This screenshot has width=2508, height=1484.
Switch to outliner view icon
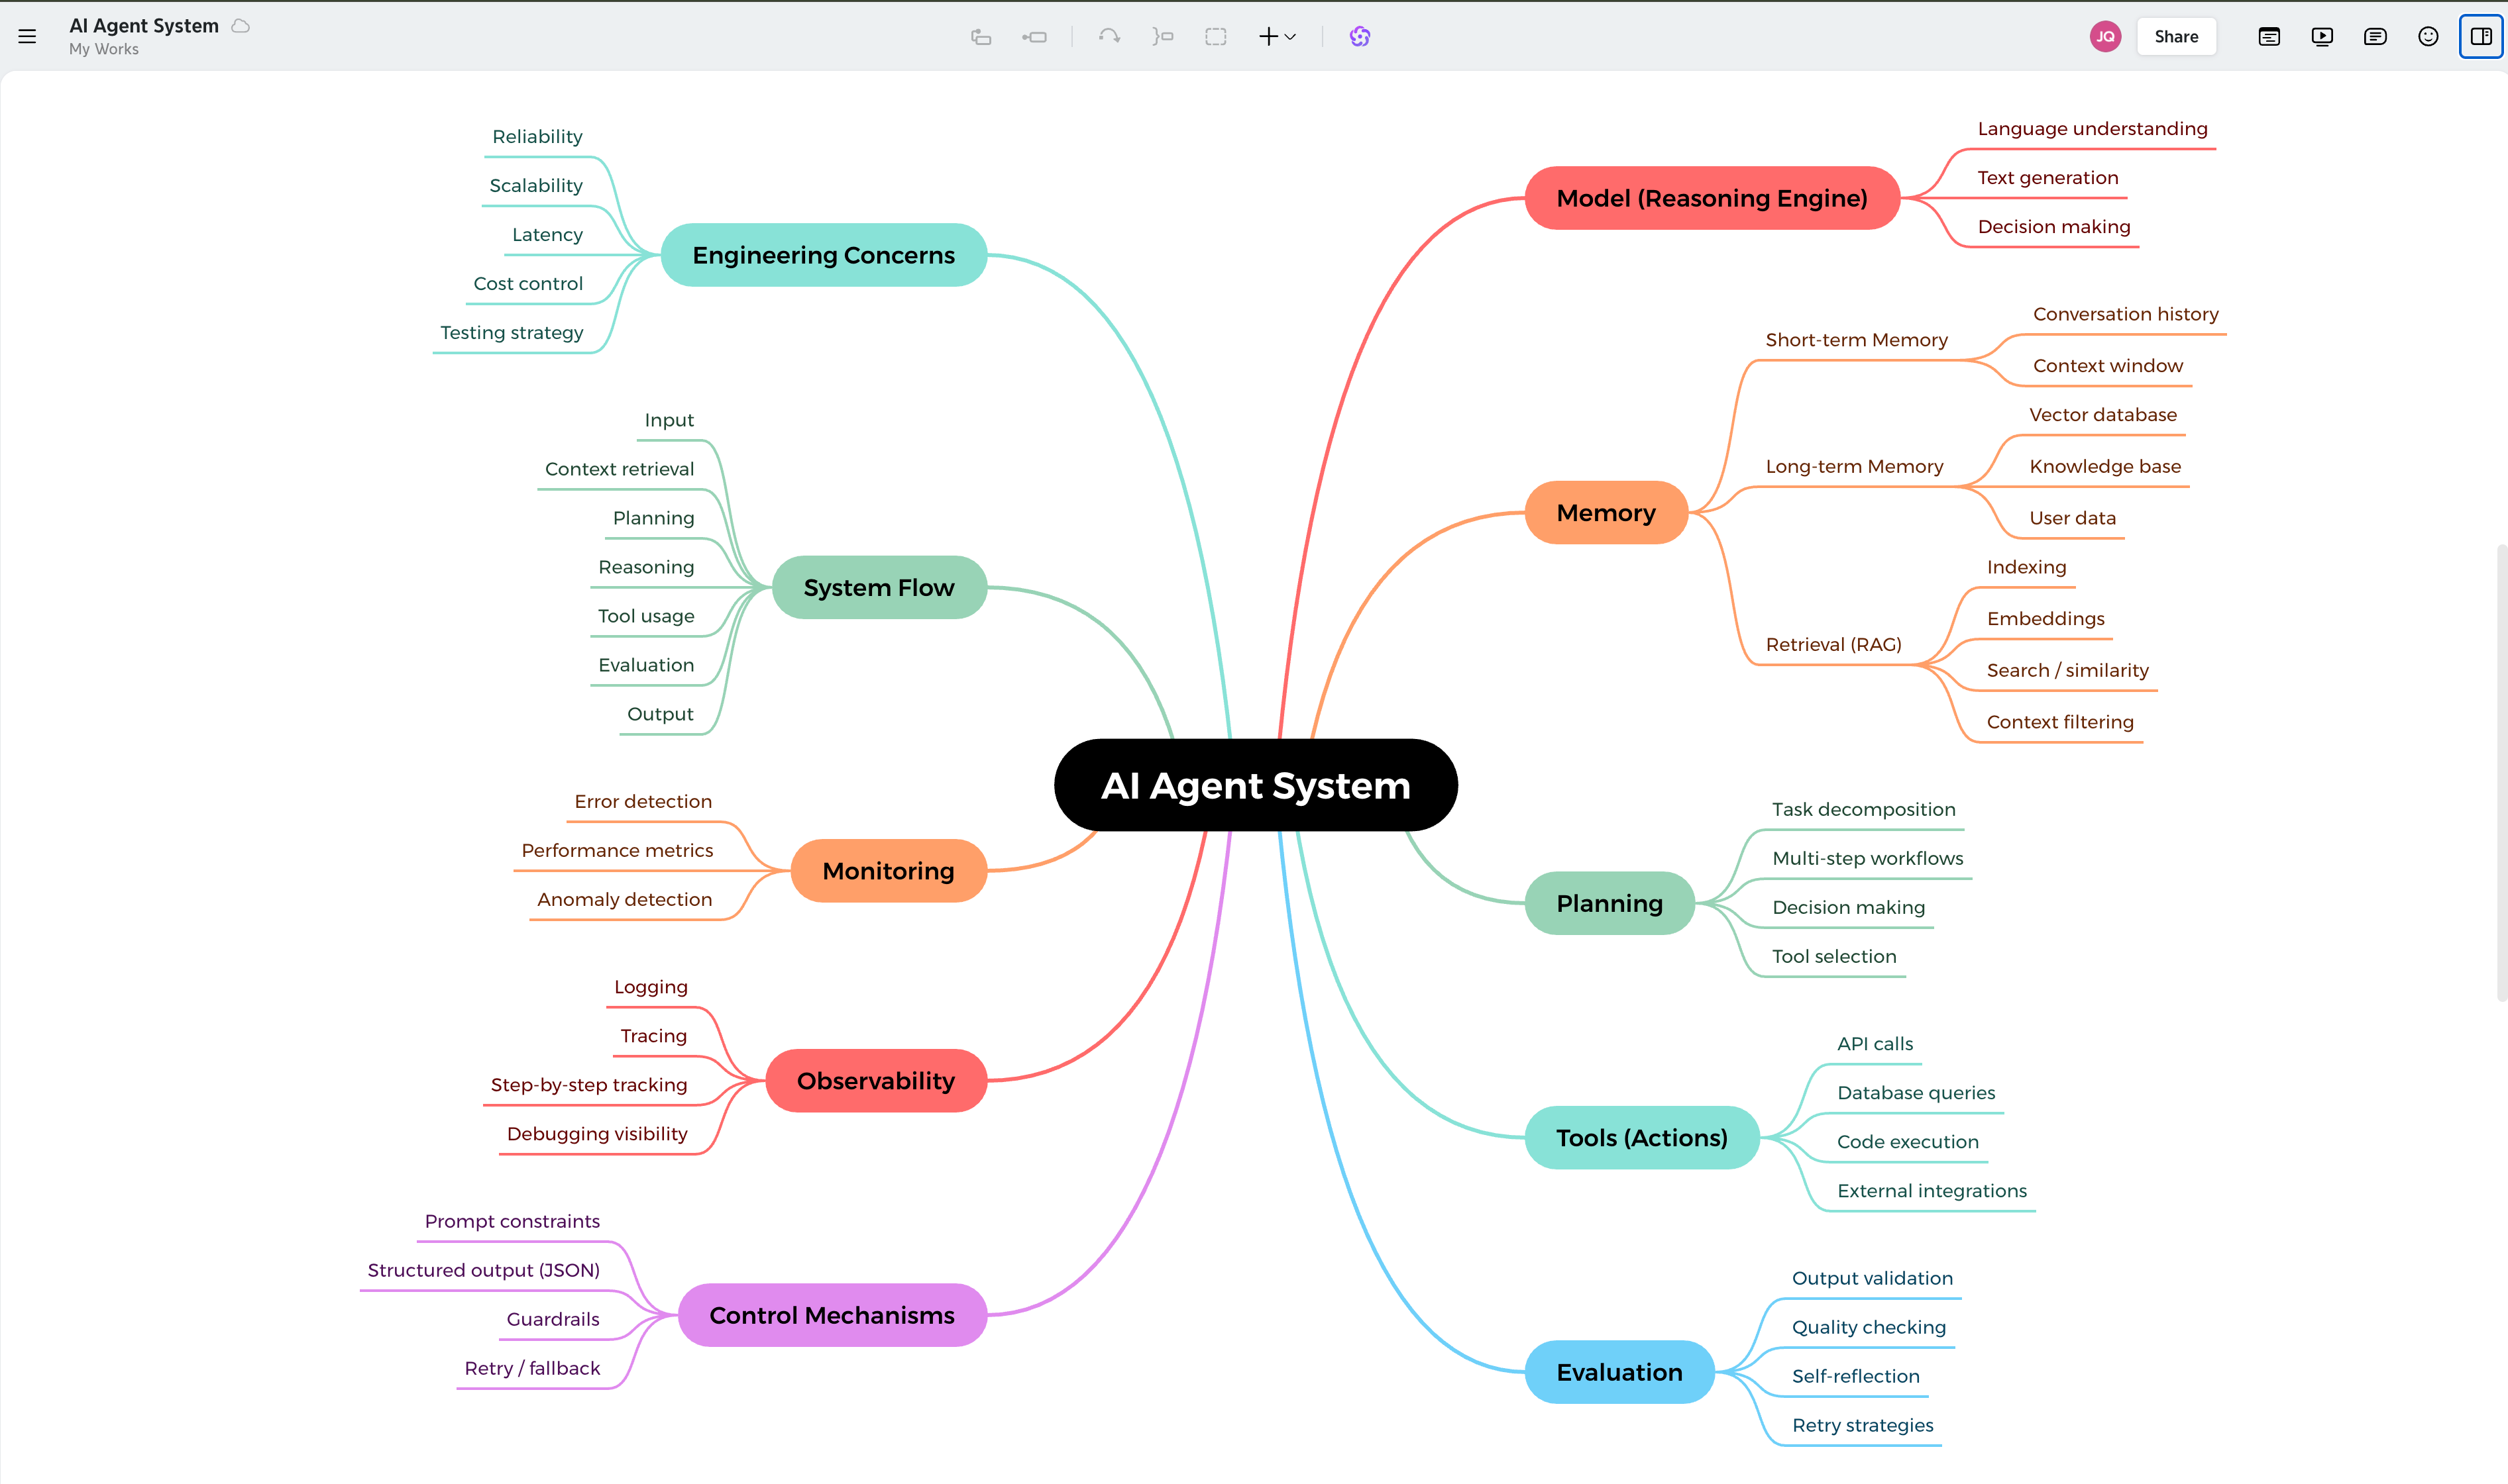tap(2269, 37)
